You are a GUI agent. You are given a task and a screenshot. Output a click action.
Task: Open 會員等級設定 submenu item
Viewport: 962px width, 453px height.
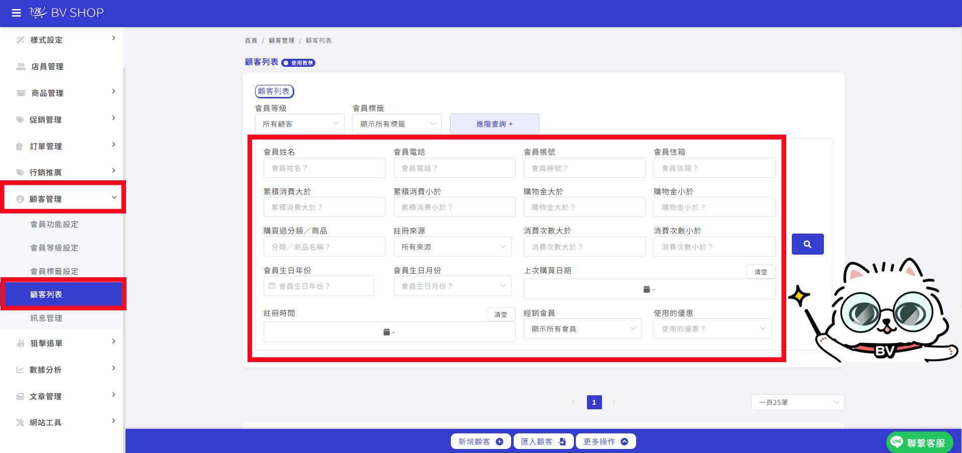(55, 248)
